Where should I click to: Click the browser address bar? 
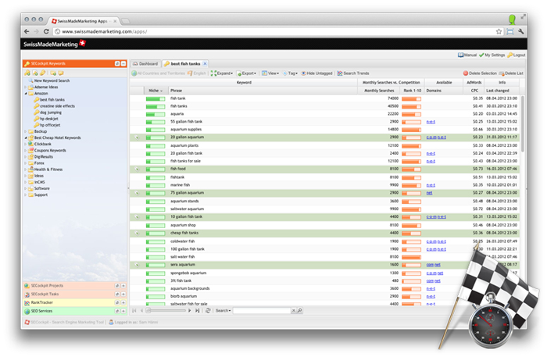click(x=273, y=31)
